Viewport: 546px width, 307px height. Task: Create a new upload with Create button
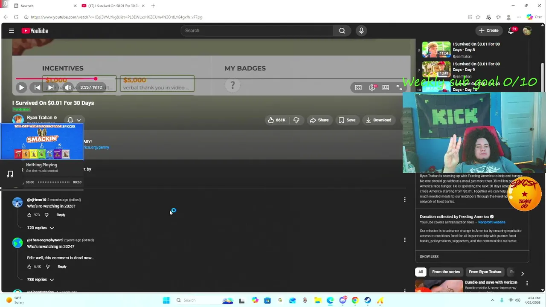489,31
